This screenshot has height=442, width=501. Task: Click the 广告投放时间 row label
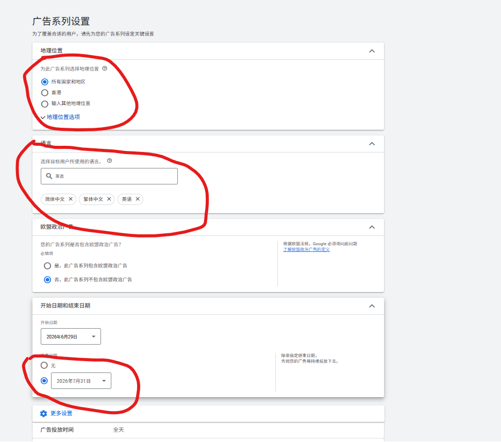[x=57, y=430]
